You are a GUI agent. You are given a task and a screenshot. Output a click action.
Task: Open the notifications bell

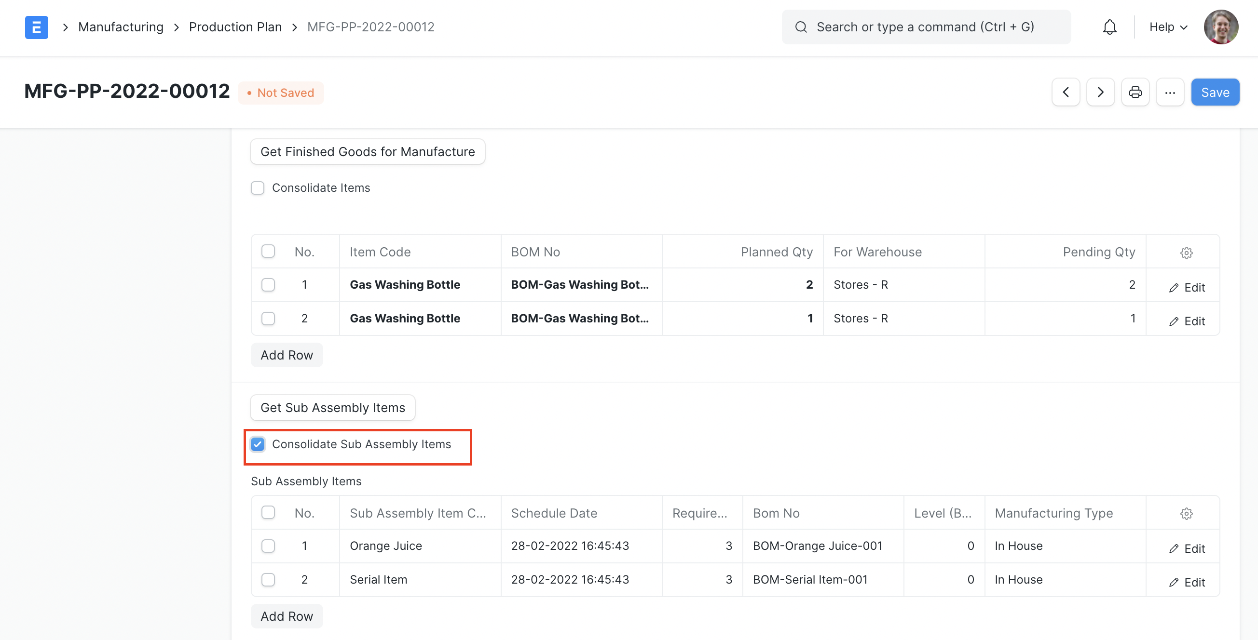[x=1109, y=27]
